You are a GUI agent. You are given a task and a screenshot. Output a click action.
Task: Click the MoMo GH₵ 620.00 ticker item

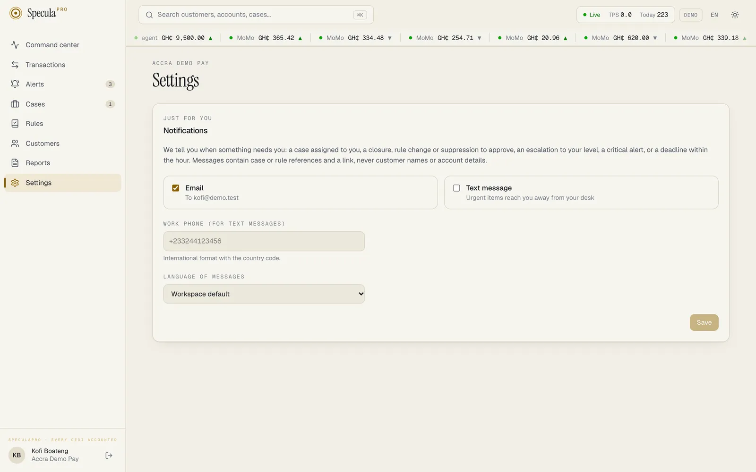621,38
